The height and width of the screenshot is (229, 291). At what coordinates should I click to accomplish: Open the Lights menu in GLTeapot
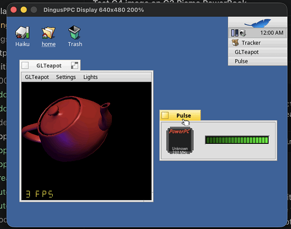[90, 77]
